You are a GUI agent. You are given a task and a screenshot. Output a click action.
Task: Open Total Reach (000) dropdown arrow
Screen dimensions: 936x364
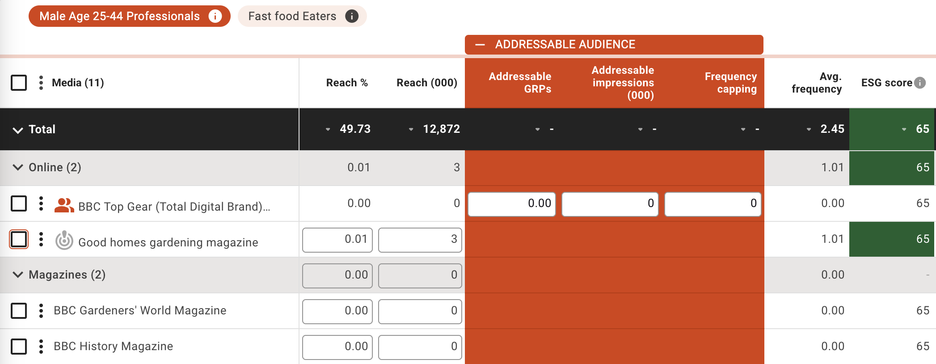pos(411,129)
